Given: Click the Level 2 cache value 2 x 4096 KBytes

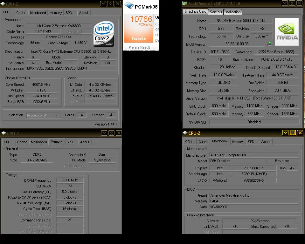Looking at the screenshot, I should [100, 96].
